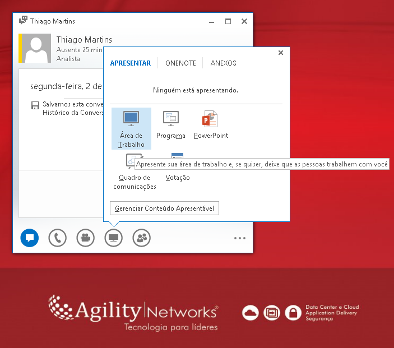The height and width of the screenshot is (348, 394).
Task: Select Área de Trabalho presentation option
Action: pos(131,128)
